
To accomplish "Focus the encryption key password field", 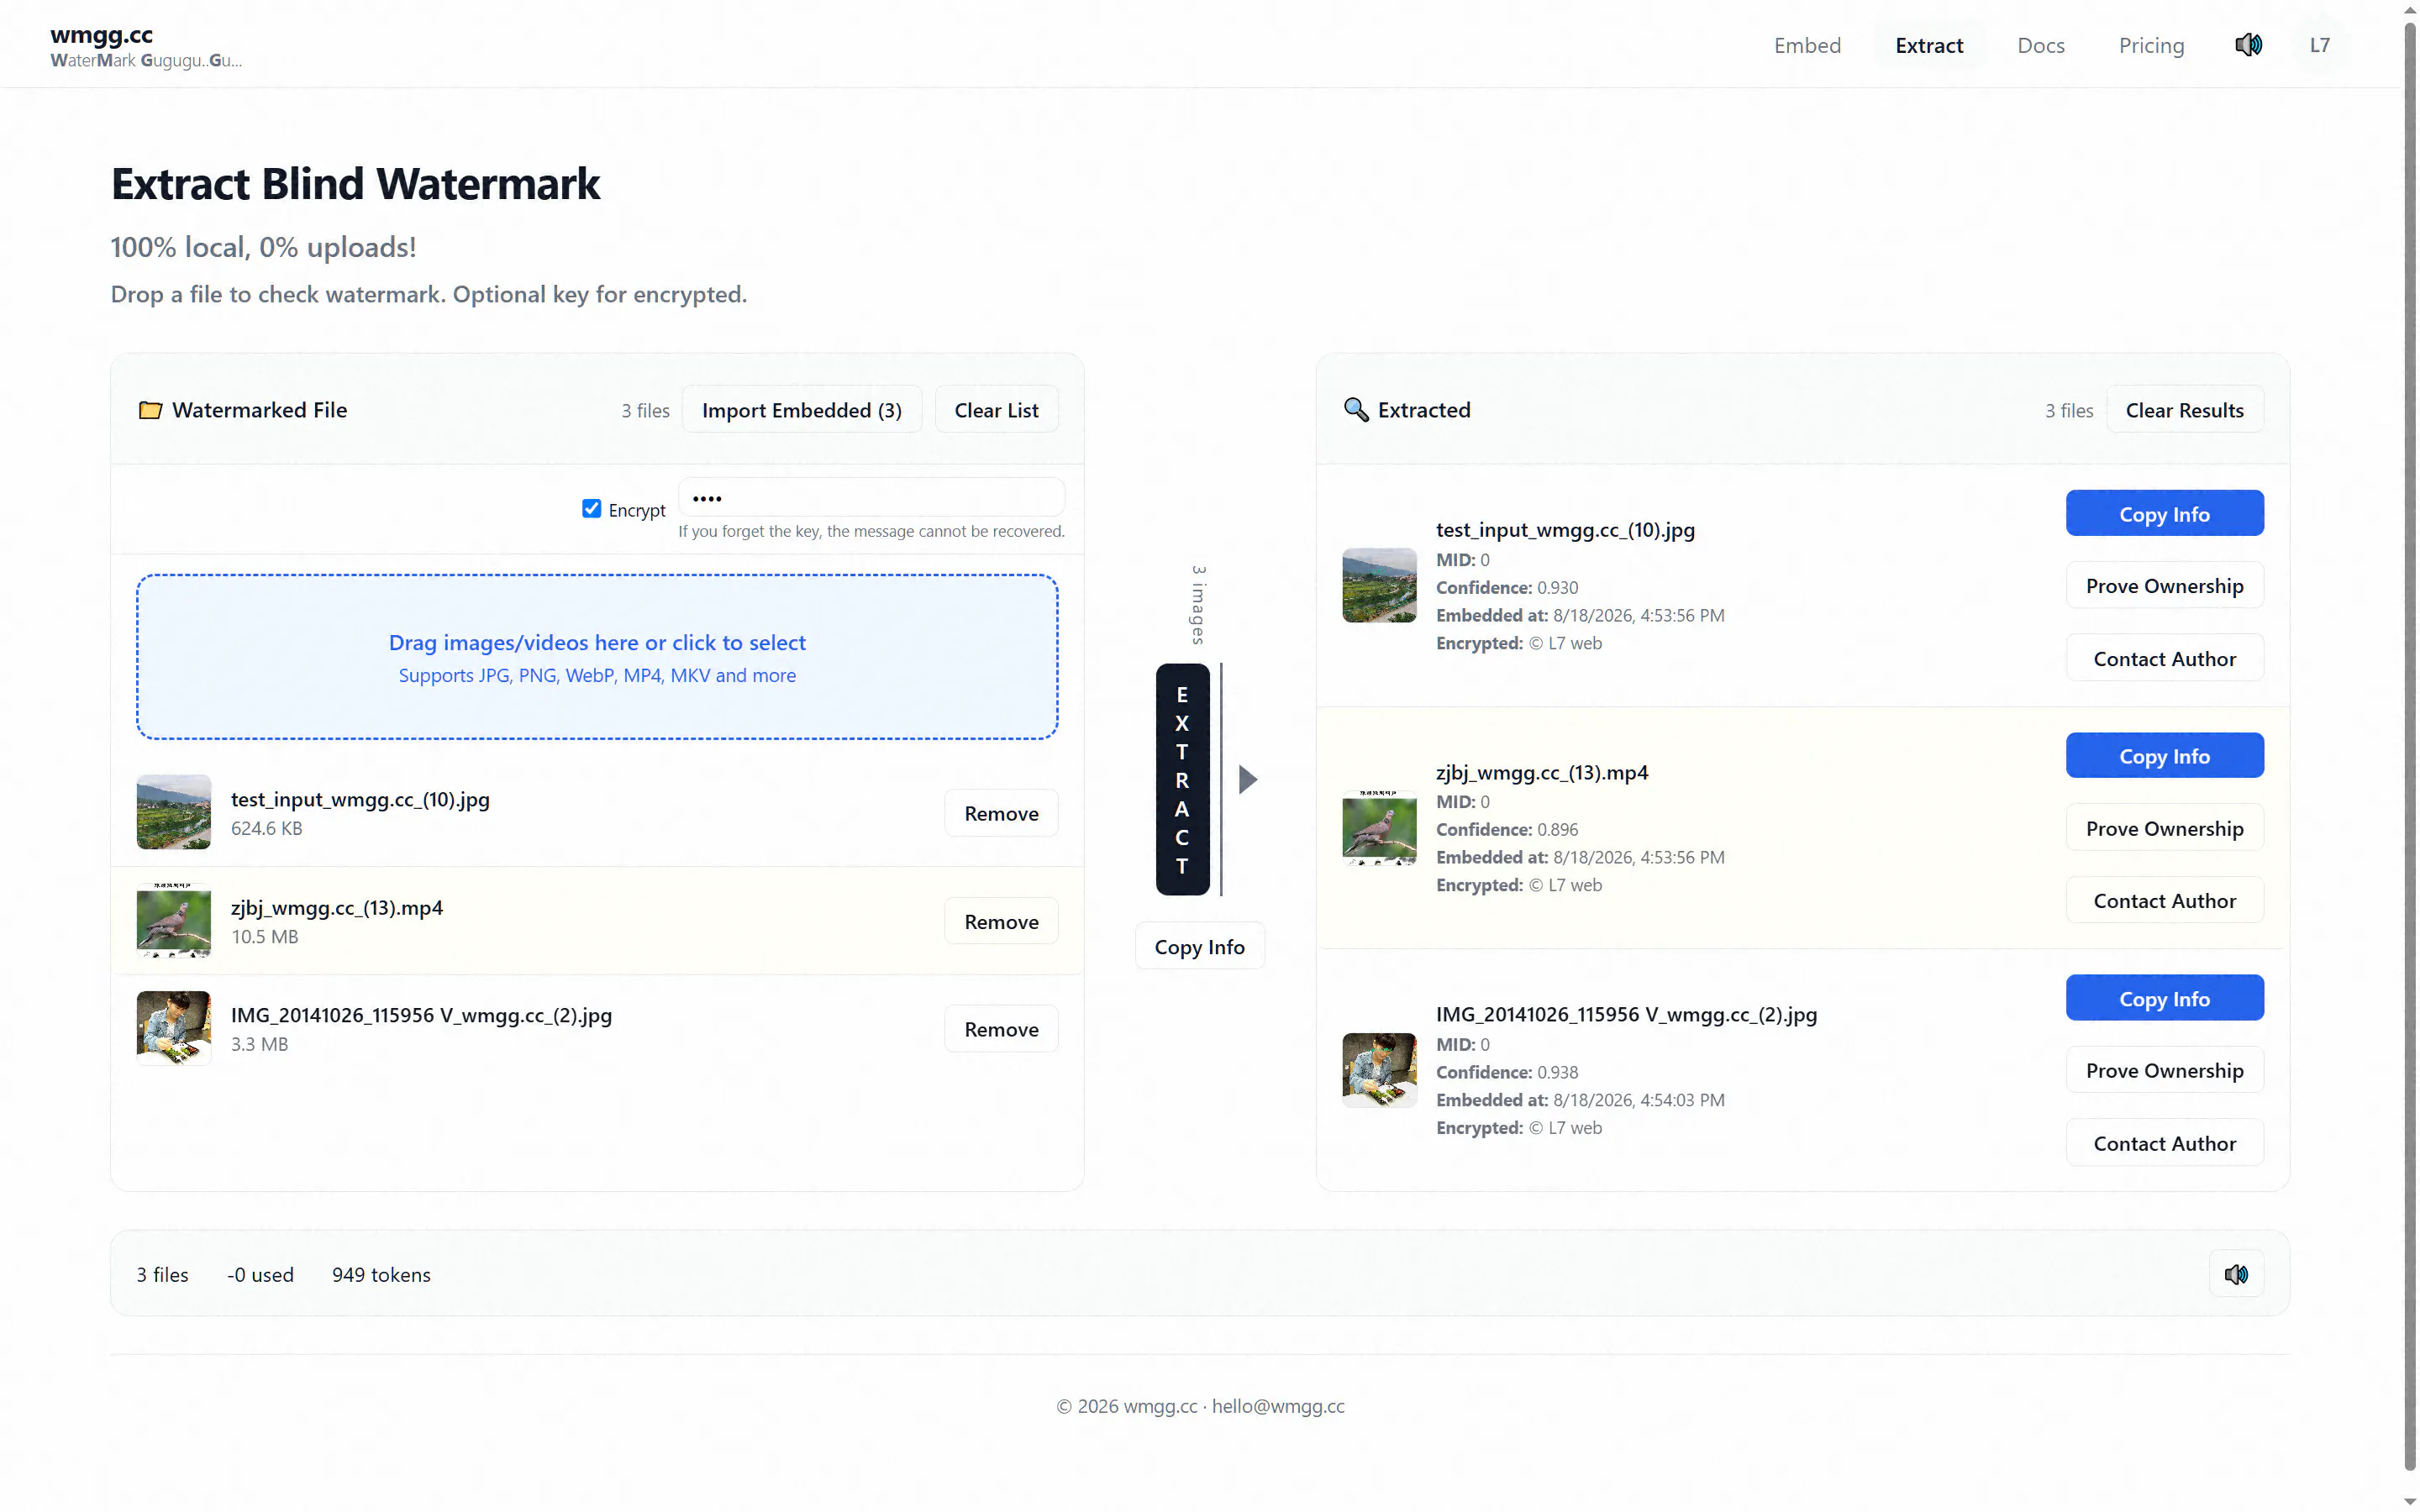I will tap(871, 498).
